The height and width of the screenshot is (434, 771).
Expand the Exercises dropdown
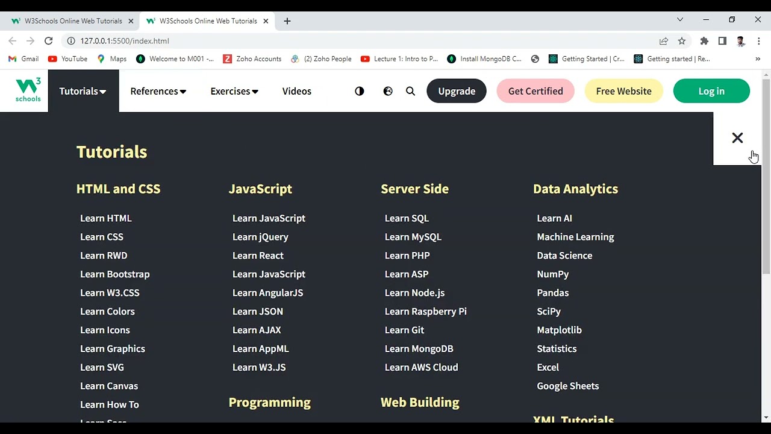coord(234,91)
